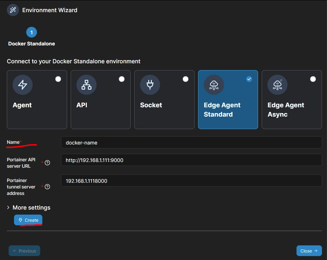Screen dimensions: 327x260
Task: Go back with the Previous button
Action: pyautogui.click(x=24, y=251)
